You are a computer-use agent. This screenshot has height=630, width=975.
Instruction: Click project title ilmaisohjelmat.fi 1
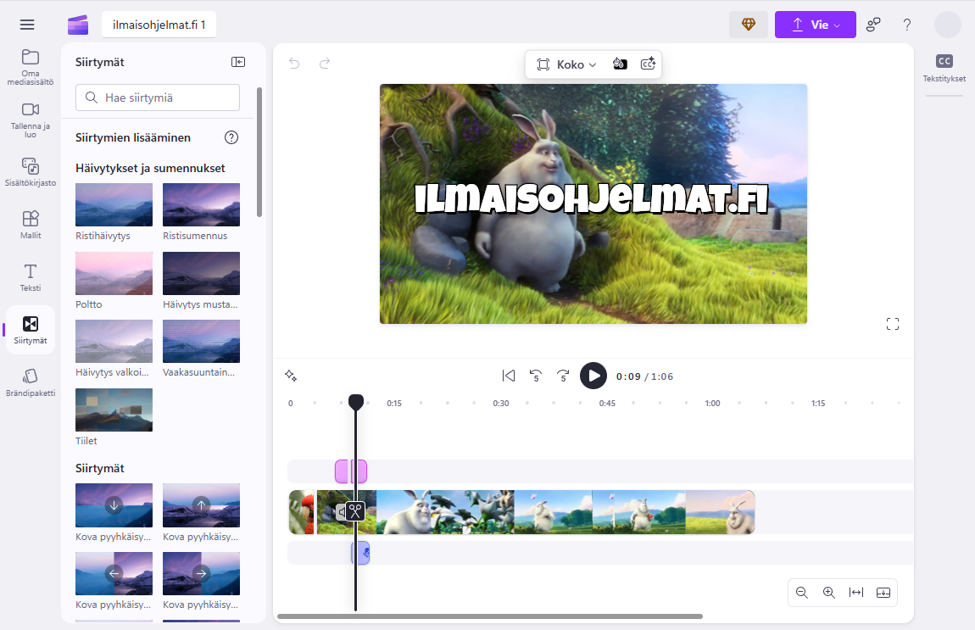pyautogui.click(x=159, y=25)
